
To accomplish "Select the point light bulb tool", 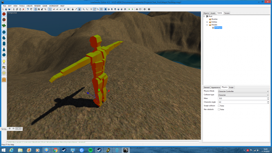I will 4,61.
